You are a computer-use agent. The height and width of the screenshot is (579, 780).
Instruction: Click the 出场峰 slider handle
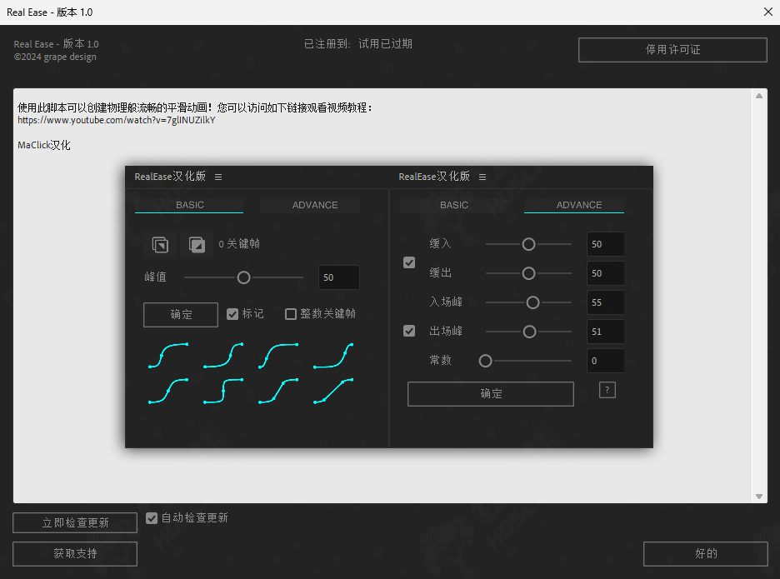coord(530,332)
